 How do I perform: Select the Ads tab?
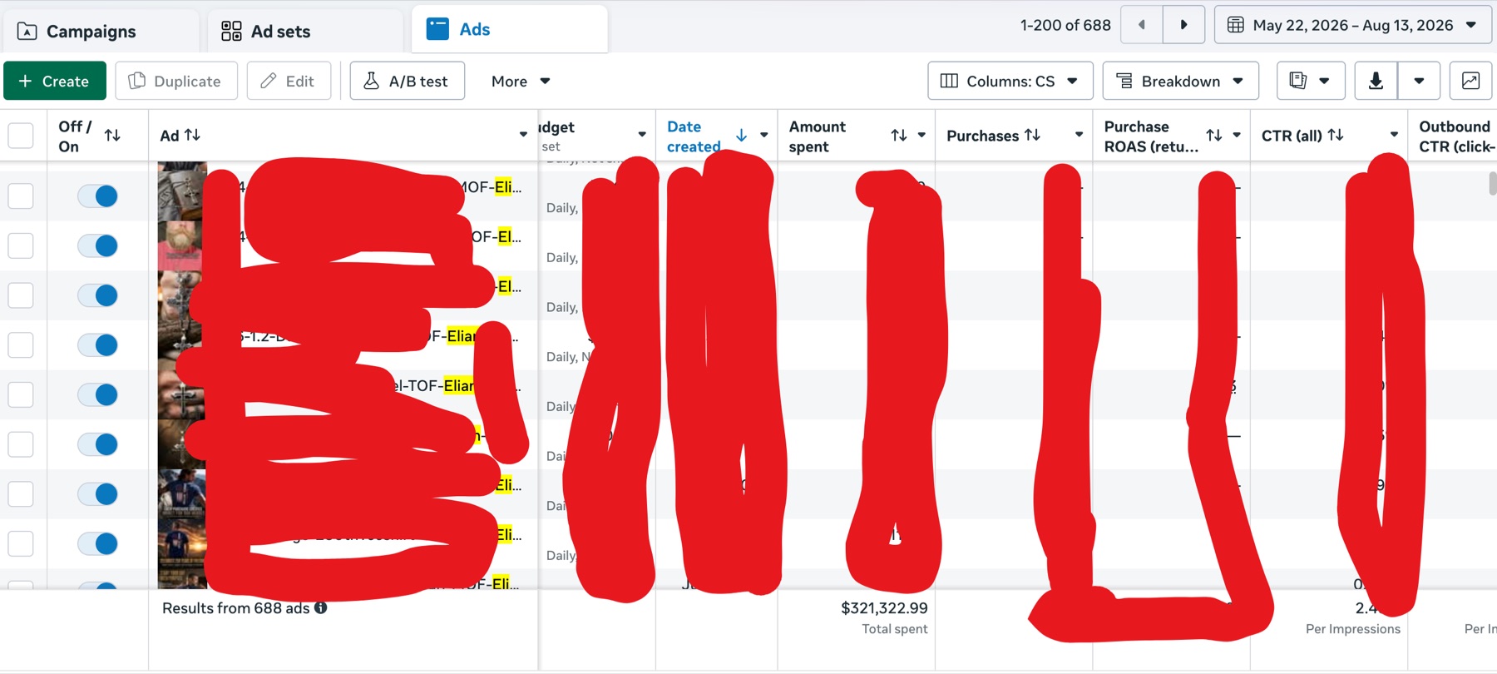(x=509, y=30)
